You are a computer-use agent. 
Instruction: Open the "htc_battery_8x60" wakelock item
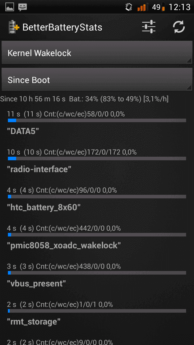tap(97, 199)
